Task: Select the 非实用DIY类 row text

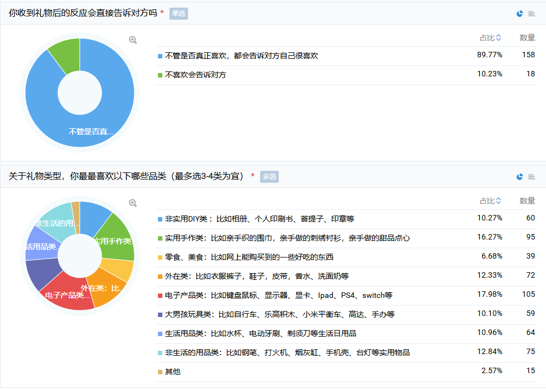Action: click(x=260, y=219)
